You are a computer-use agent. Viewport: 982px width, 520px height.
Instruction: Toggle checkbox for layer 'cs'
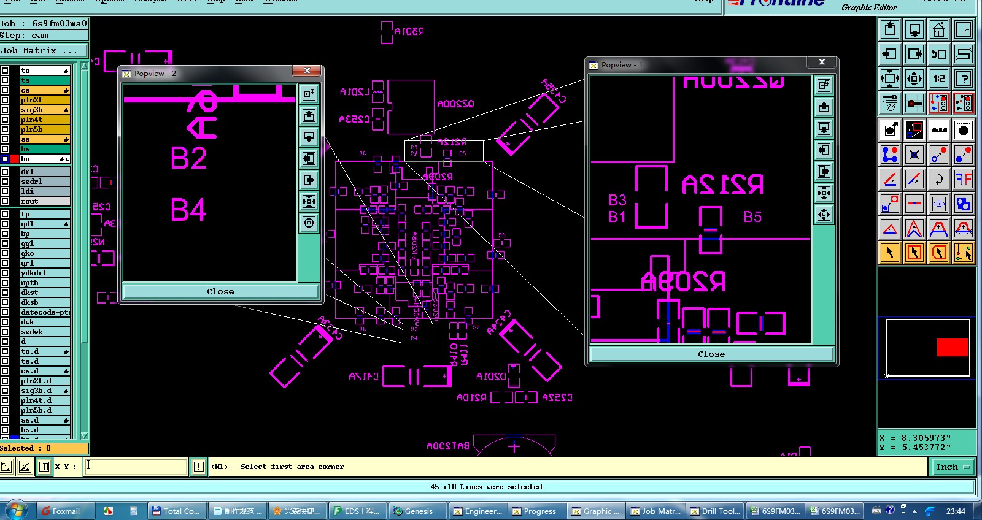tap(5, 90)
